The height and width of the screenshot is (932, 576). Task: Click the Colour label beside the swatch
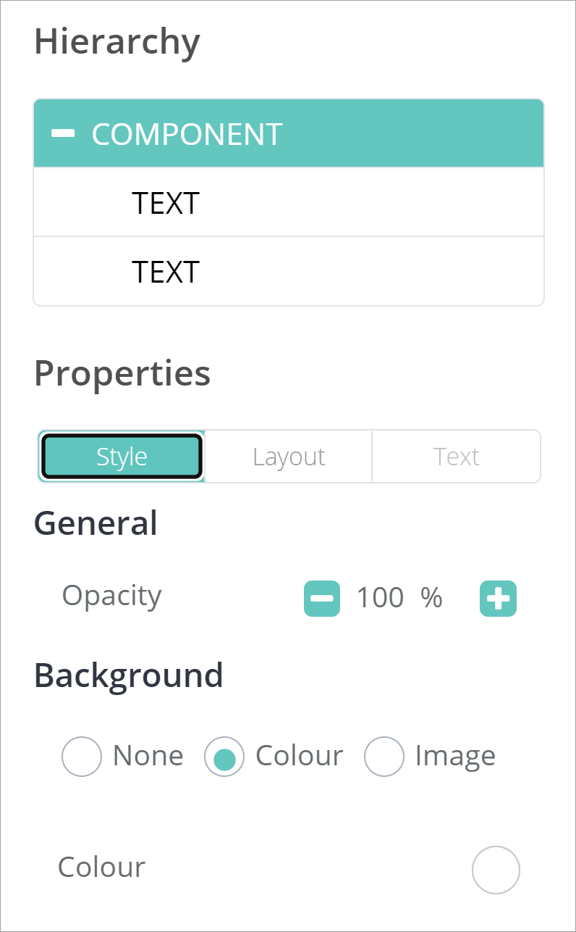101,867
